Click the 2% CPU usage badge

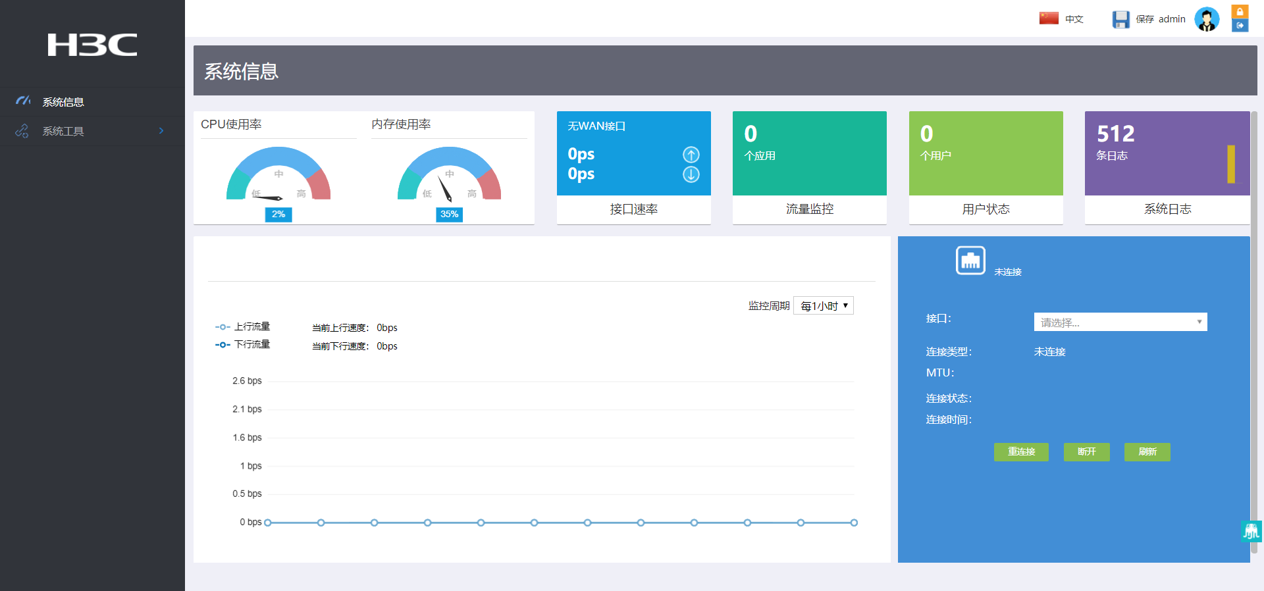click(x=278, y=215)
